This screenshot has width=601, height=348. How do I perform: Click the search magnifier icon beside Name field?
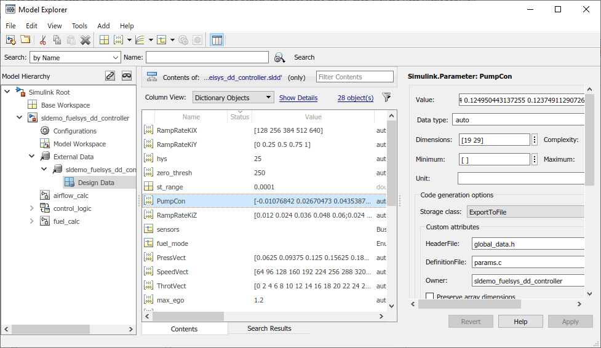coord(280,57)
